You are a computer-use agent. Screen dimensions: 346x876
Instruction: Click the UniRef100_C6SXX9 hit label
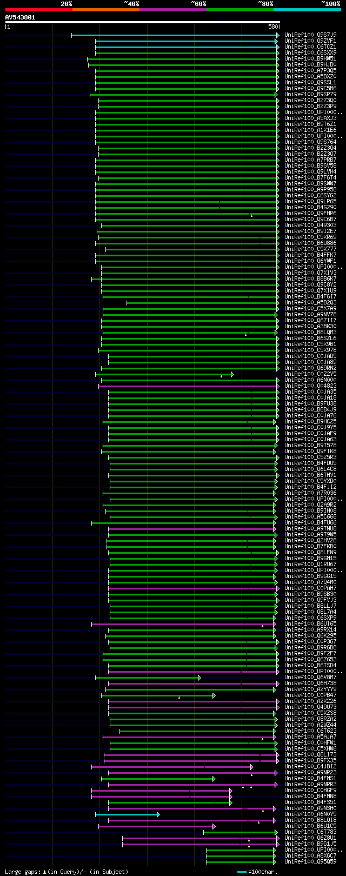coord(310,52)
